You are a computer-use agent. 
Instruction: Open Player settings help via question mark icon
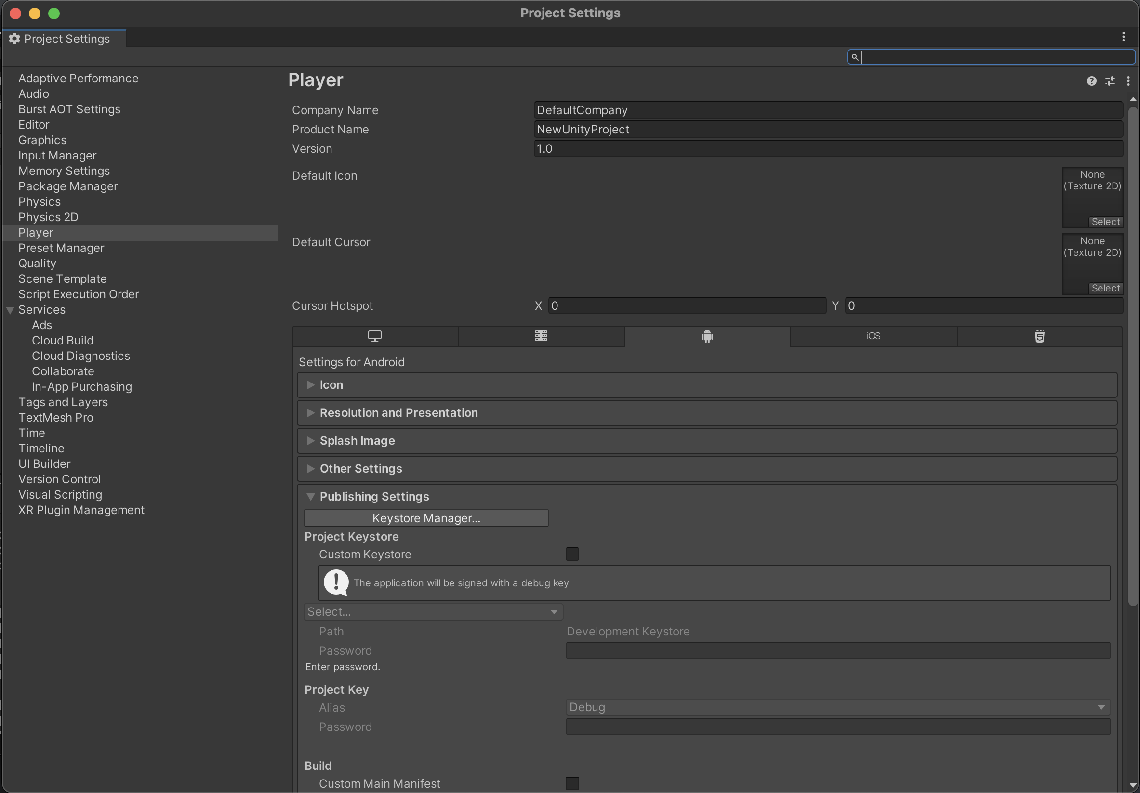tap(1091, 81)
